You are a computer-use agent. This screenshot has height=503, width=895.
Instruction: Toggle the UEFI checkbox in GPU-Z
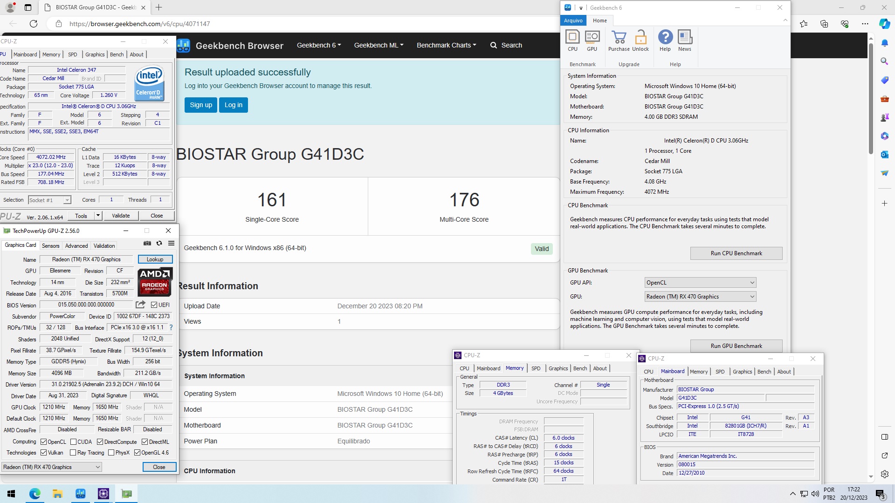(x=154, y=305)
